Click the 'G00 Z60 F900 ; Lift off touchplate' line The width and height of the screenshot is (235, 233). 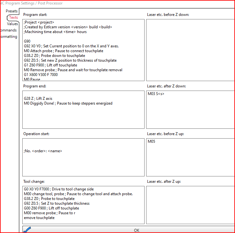(51, 208)
